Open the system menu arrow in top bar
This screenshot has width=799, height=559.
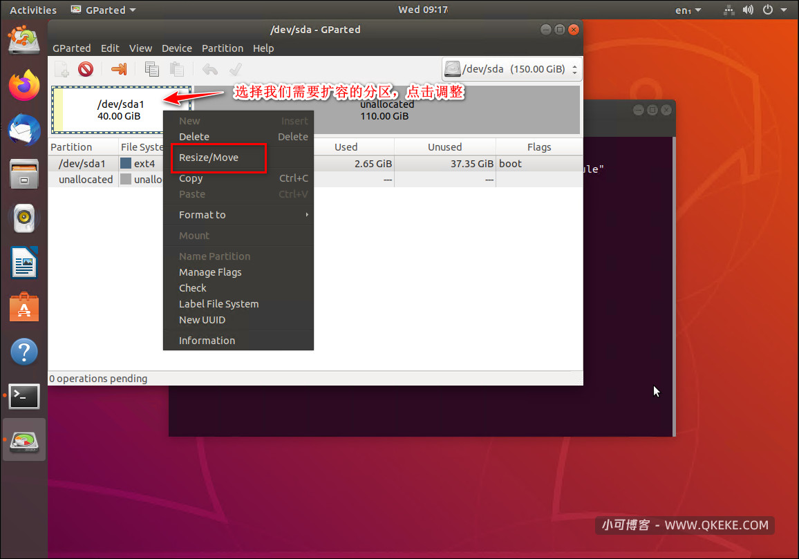coord(784,10)
